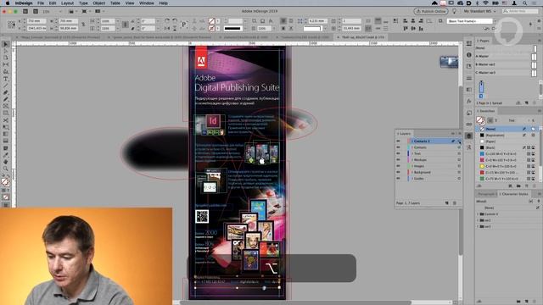Click the Wi-Fi icon in menu bar
Screen dimensions: 543x305
point(485,3)
